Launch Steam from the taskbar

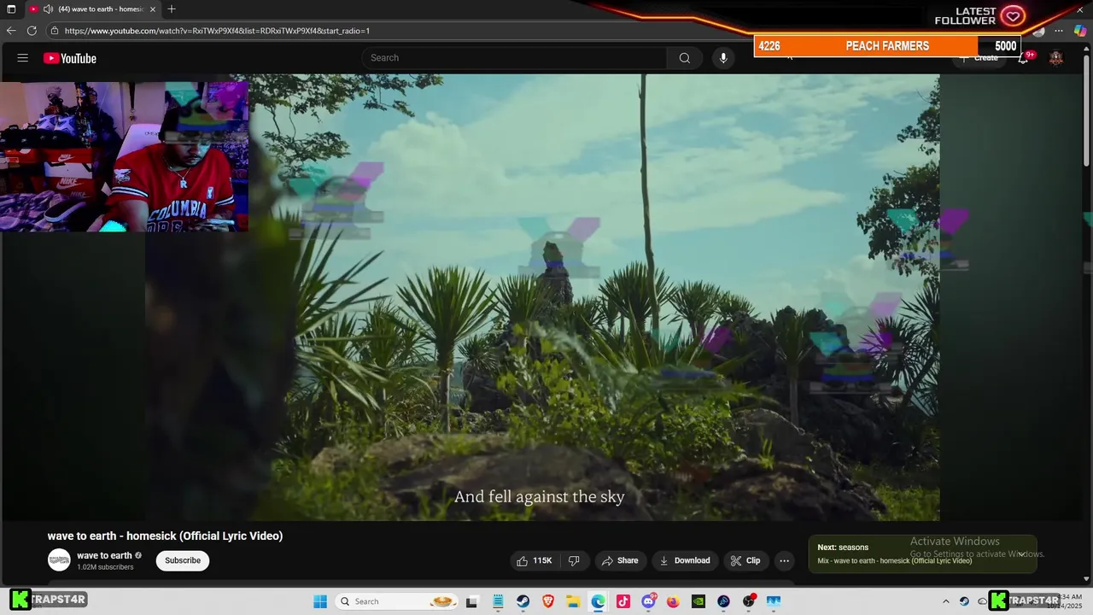(x=523, y=601)
